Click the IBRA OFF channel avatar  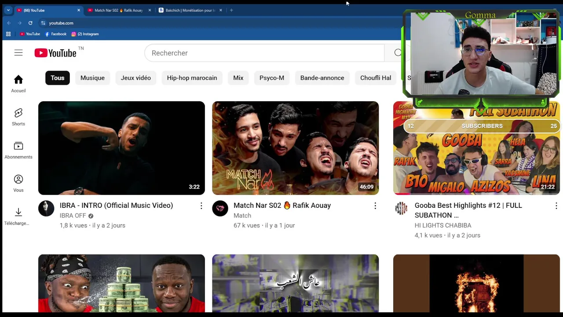click(x=46, y=208)
